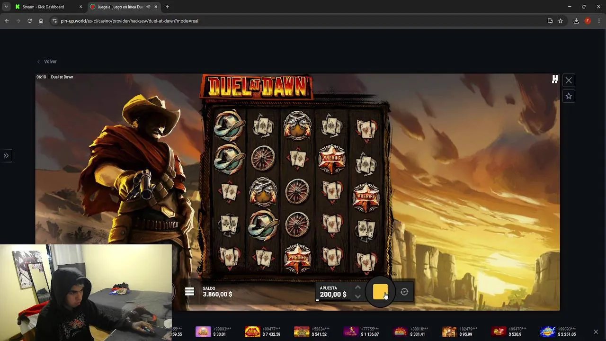Click the APUESTA 200,00 $ bet amount
606x341 pixels.
pos(333,292)
